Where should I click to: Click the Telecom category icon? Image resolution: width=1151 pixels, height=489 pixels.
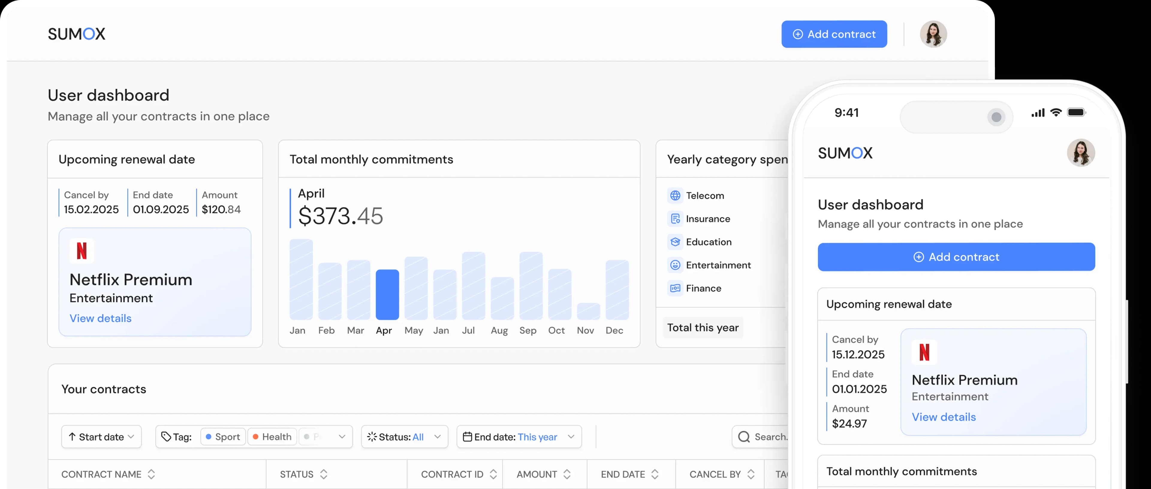pos(675,195)
